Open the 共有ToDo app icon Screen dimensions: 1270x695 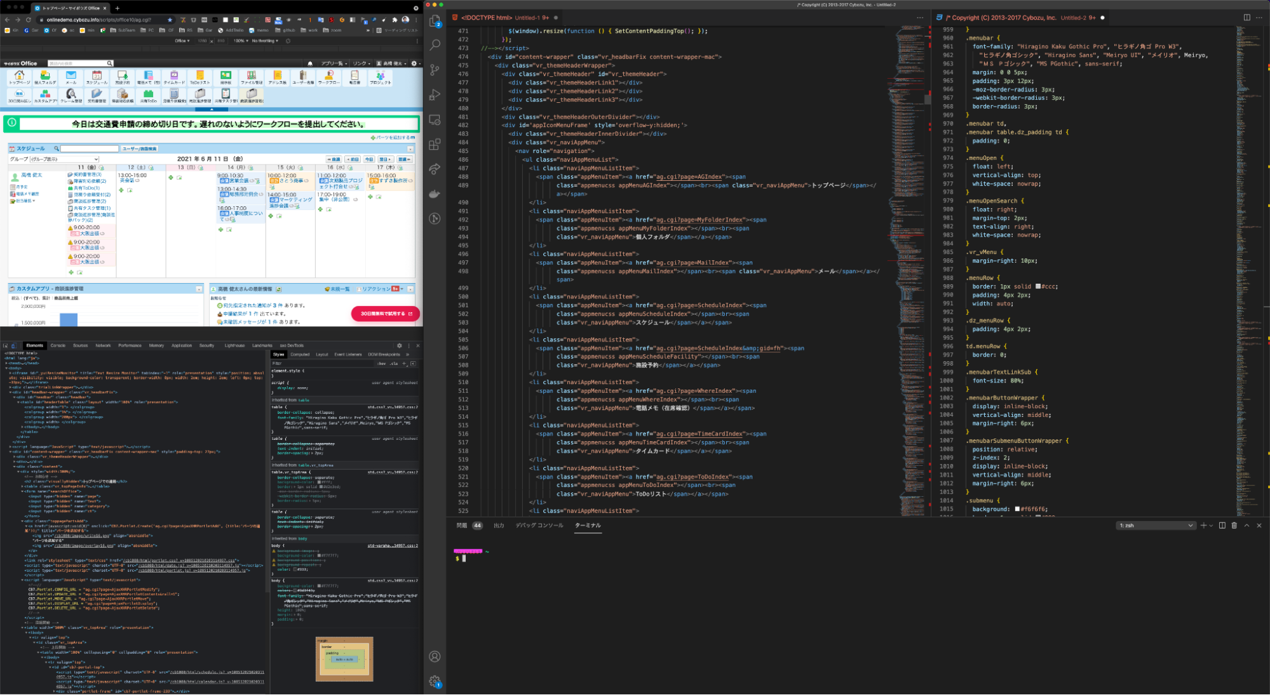(x=148, y=96)
